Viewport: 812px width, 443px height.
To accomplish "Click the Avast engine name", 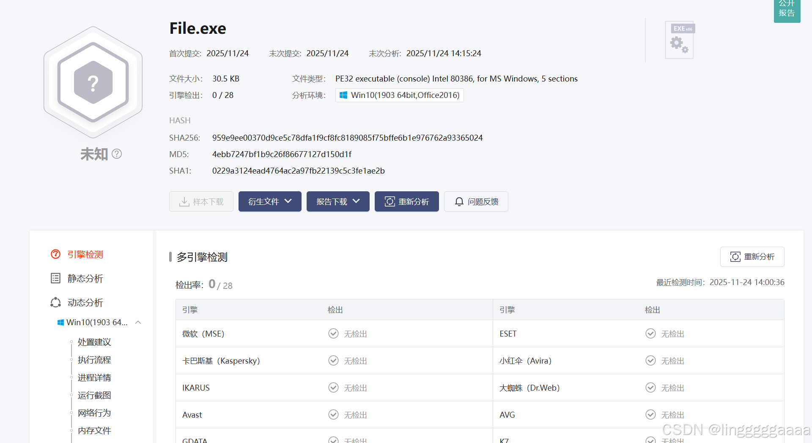I will (x=192, y=415).
